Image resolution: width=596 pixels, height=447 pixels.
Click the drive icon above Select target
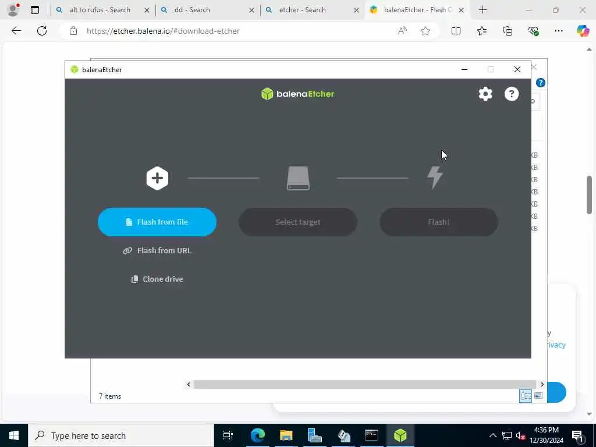pos(299,178)
